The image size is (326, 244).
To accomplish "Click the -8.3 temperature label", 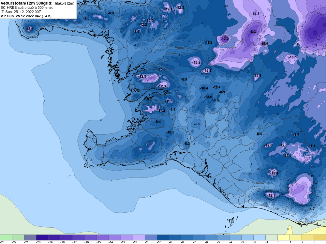I will (x=187, y=144).
